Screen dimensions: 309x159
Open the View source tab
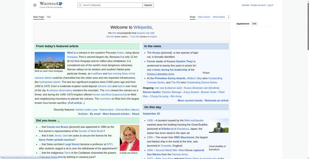[204, 17]
